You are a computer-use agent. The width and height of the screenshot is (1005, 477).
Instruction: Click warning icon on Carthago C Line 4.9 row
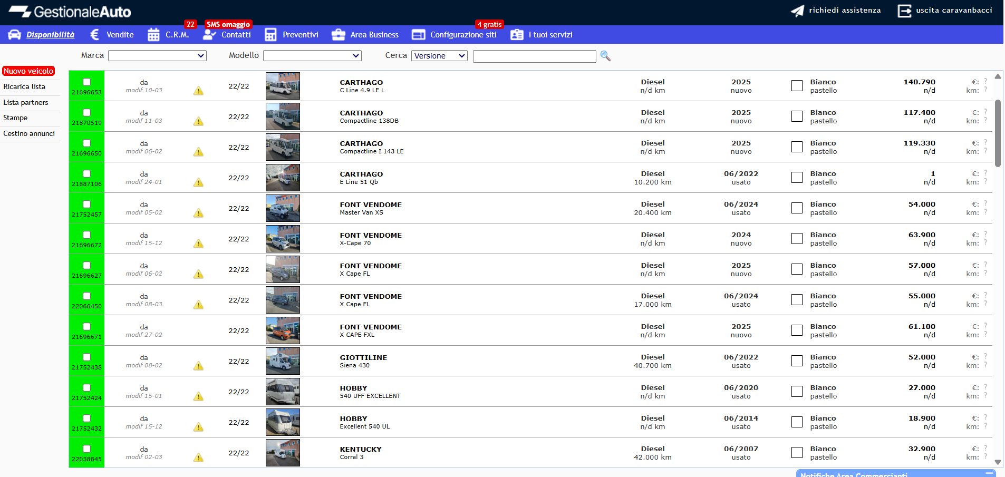198,91
